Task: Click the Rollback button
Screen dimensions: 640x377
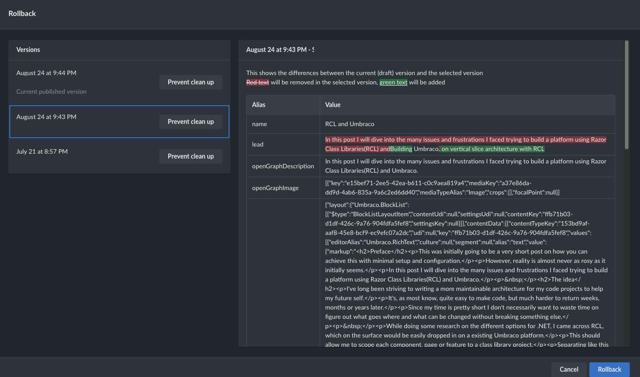Action: (609, 369)
